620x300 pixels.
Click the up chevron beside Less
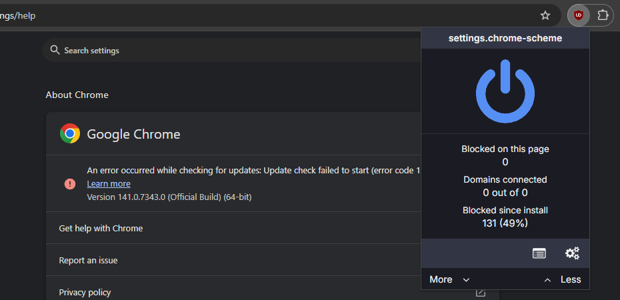coord(547,280)
